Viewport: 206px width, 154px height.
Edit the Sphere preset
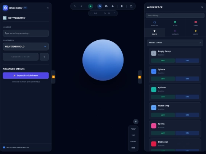pos(187,79)
